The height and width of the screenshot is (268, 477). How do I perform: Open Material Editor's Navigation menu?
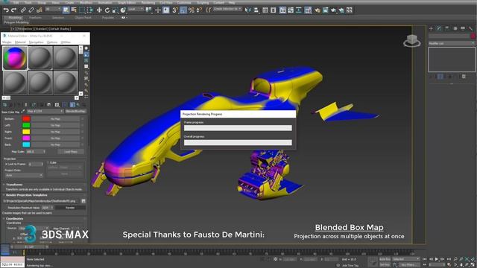pos(36,42)
